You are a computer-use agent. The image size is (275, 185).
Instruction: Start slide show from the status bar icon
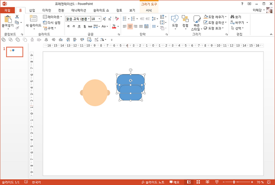(x=217, y=182)
